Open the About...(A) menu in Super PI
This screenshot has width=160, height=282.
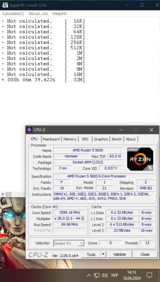(38, 14)
